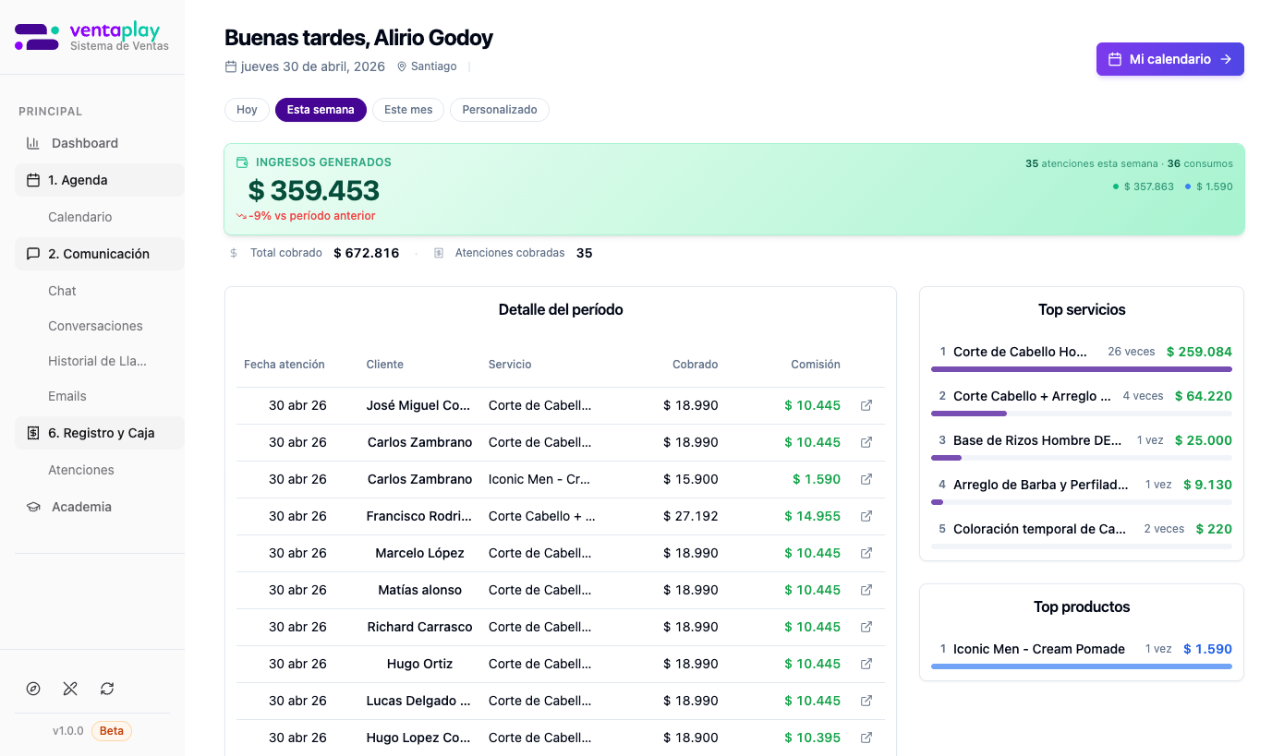
Task: Click Arreglo de Barba y Perfilad... service
Action: click(1041, 485)
